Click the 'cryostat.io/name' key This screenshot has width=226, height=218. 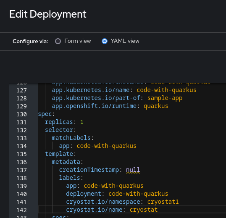94,210
